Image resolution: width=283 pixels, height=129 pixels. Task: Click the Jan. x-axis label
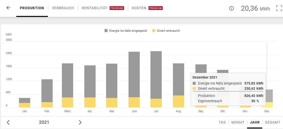tap(24, 111)
